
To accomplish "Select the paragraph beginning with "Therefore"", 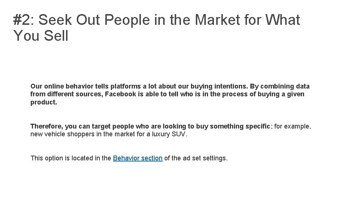I will point(171,130).
